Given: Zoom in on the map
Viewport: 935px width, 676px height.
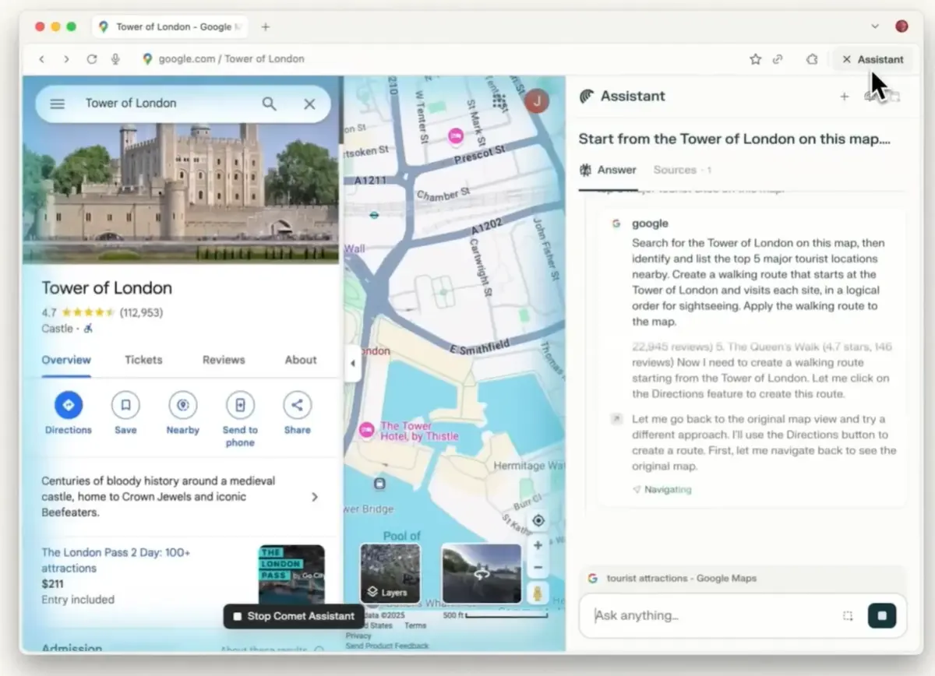Looking at the screenshot, I should pos(538,545).
